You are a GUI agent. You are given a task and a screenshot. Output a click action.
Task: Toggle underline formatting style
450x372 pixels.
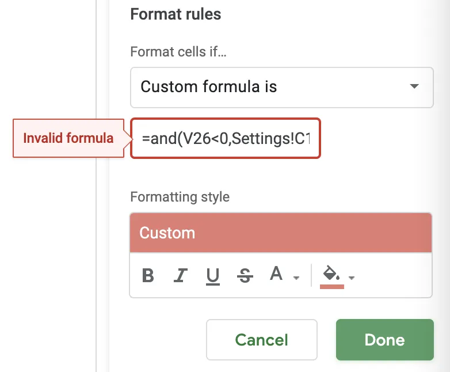point(213,276)
